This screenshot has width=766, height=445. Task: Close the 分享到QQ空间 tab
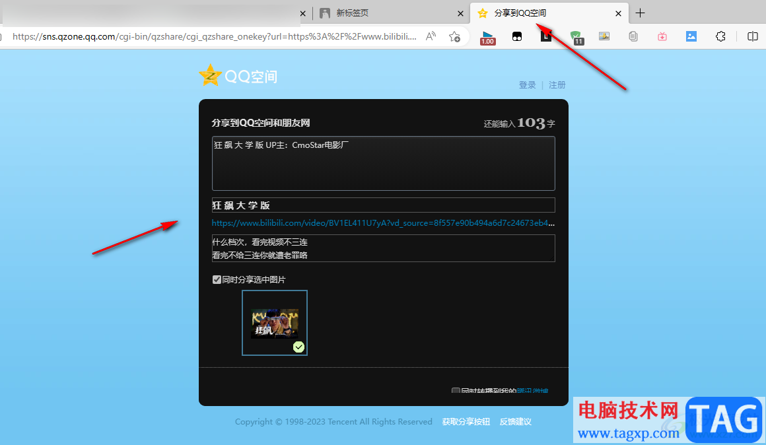click(x=619, y=14)
